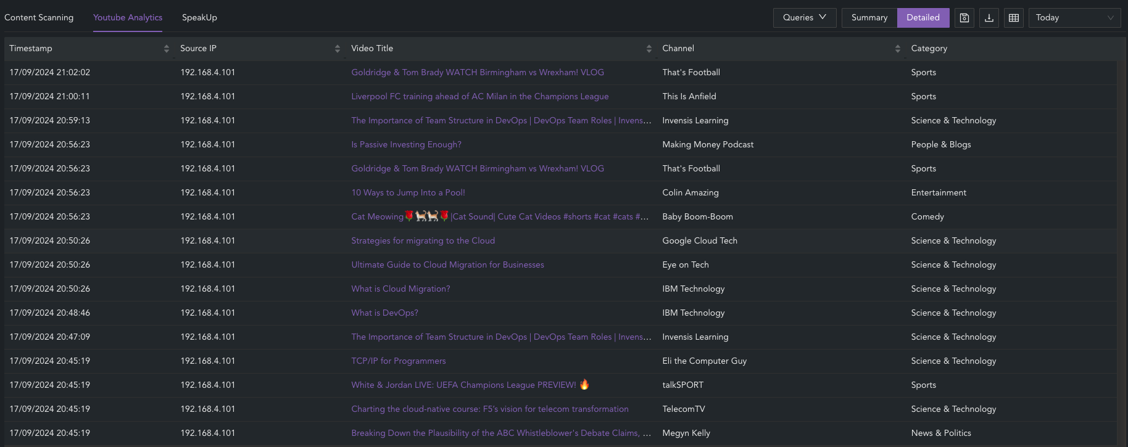Image resolution: width=1128 pixels, height=447 pixels.
Task: Open 'Charting the cloud-native course' link
Action: point(490,409)
